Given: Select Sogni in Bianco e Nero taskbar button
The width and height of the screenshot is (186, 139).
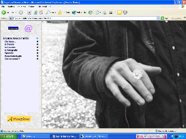Looking at the screenshot, I should click(x=64, y=136).
